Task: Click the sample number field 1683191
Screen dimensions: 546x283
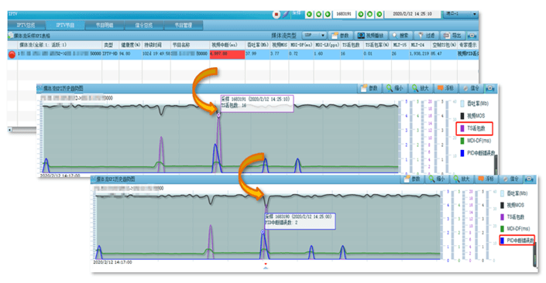Action: (x=344, y=14)
